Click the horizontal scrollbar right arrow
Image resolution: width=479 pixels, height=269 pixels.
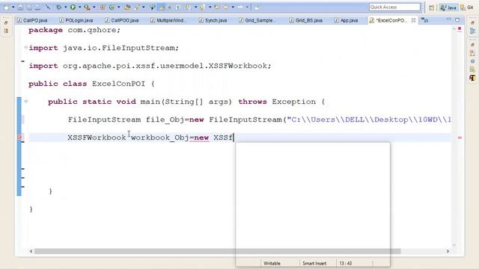(448, 251)
